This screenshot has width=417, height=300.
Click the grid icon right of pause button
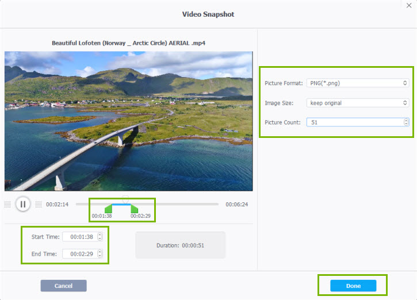[39, 204]
